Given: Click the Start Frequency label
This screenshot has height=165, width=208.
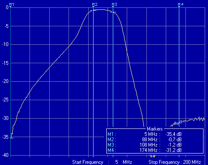Looking at the screenshot, I should (x=88, y=162).
